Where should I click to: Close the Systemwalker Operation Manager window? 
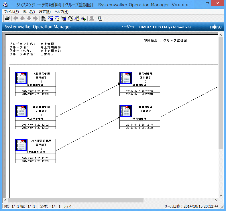pyautogui.click(x=217, y=3)
